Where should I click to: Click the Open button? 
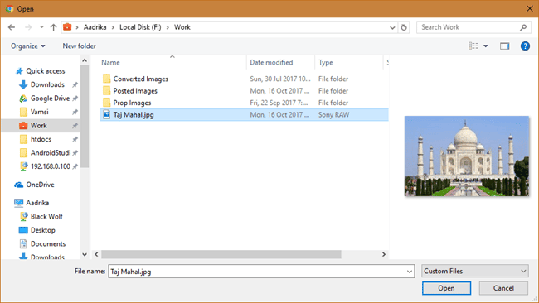446,288
